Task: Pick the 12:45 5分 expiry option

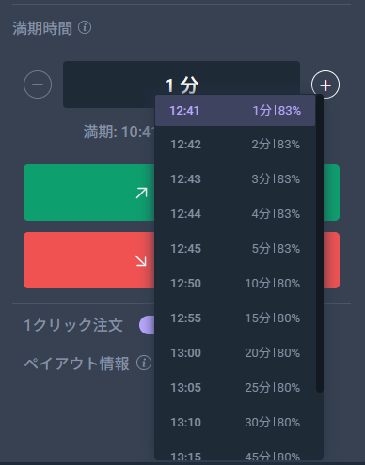Action: (x=235, y=249)
